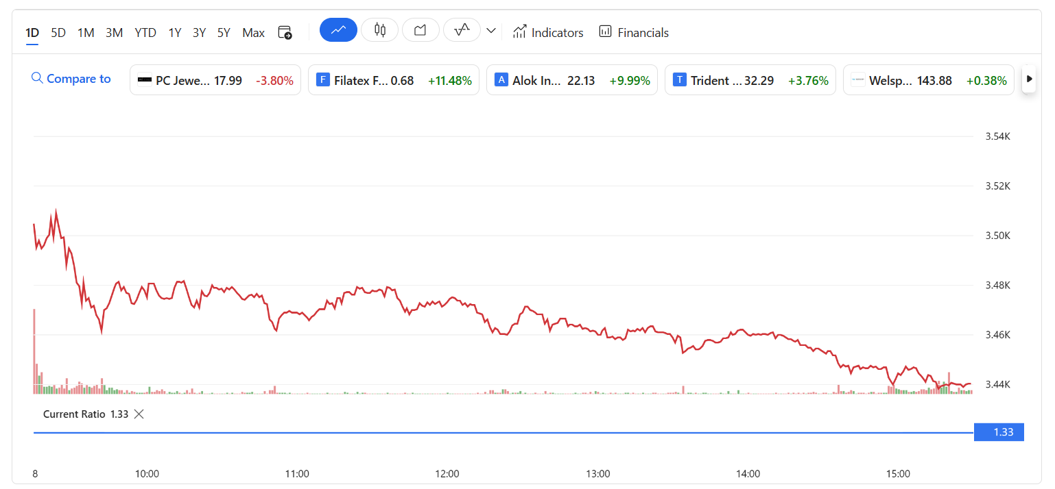
Task: Click the 15:00 time axis label
Action: (899, 473)
